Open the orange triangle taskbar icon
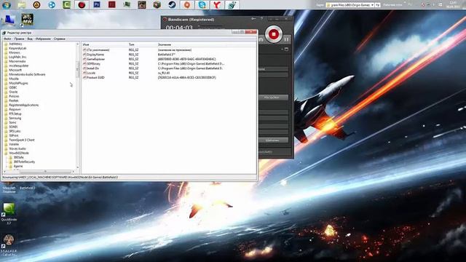The width and height of the screenshot is (466, 262). (x=36, y=5)
